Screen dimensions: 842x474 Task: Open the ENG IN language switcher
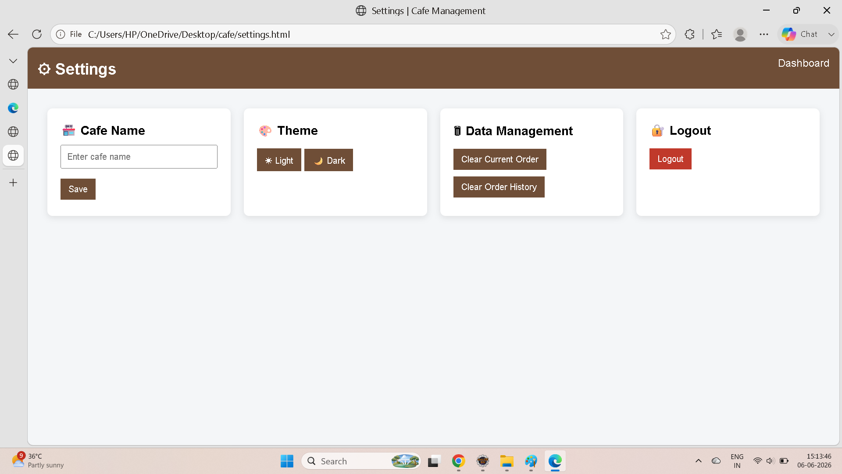737,461
